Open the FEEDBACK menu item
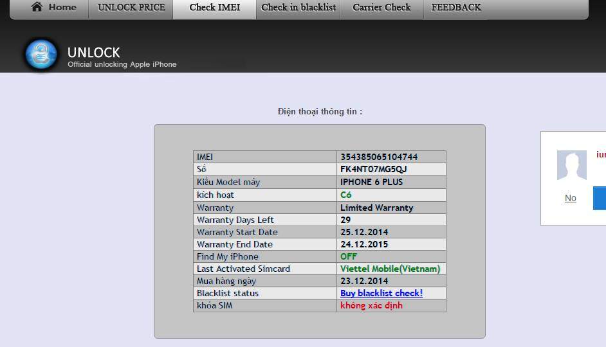The image size is (606, 347). [456, 8]
